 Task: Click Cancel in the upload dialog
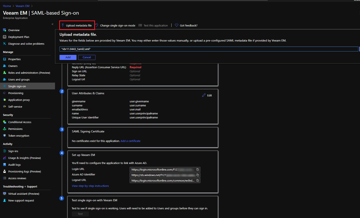click(x=87, y=57)
